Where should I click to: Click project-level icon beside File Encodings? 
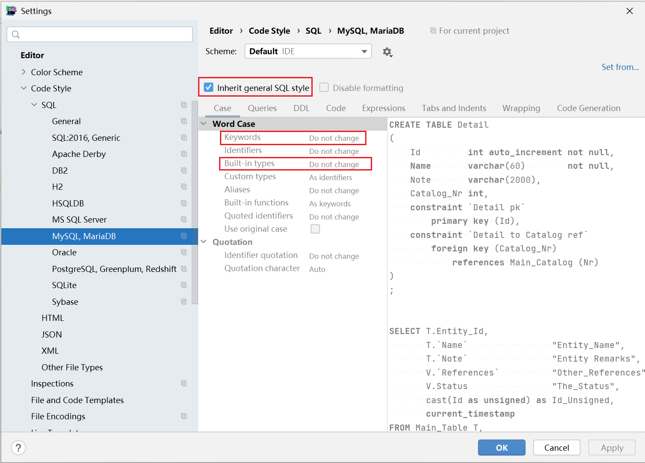click(x=184, y=416)
